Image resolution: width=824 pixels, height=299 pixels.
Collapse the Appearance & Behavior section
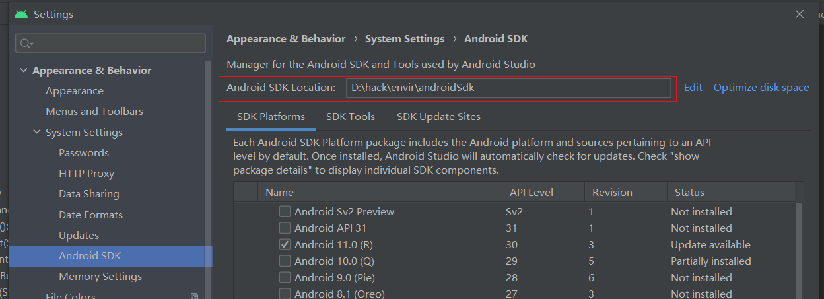click(24, 71)
